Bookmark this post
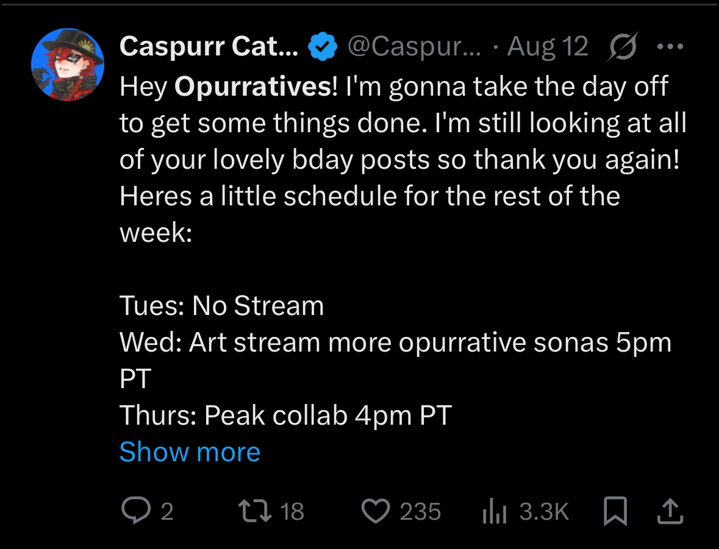 (615, 512)
